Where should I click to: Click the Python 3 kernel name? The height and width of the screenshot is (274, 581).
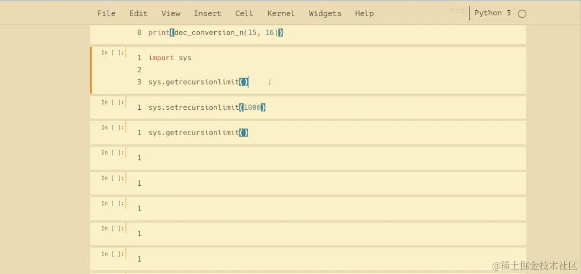(493, 13)
